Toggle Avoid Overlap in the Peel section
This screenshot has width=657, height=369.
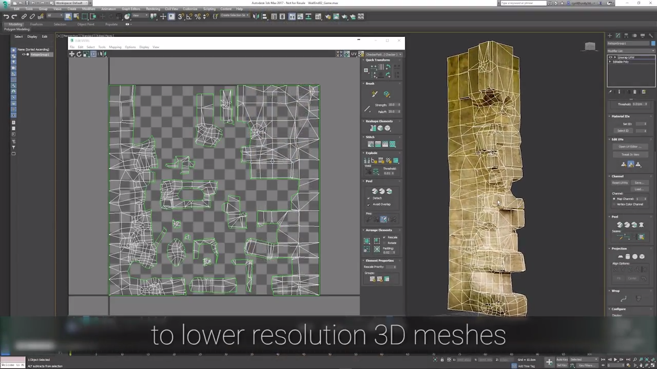[368, 204]
